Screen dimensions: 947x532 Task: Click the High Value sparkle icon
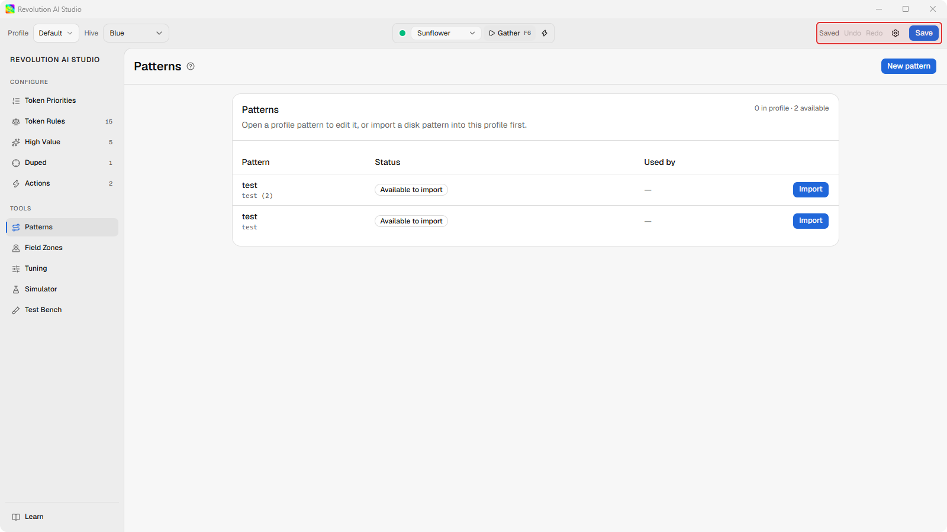point(16,142)
